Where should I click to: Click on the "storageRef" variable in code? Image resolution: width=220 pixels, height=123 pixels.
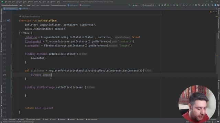pyautogui.click(x=32, y=46)
